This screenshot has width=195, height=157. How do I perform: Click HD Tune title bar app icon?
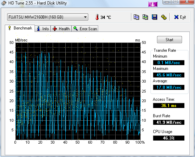pyautogui.click(x=4, y=3)
